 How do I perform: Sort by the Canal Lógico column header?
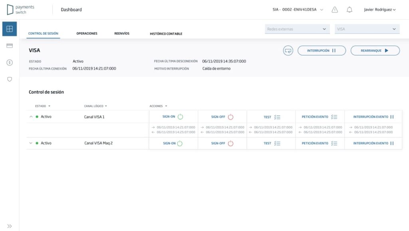pos(95,106)
